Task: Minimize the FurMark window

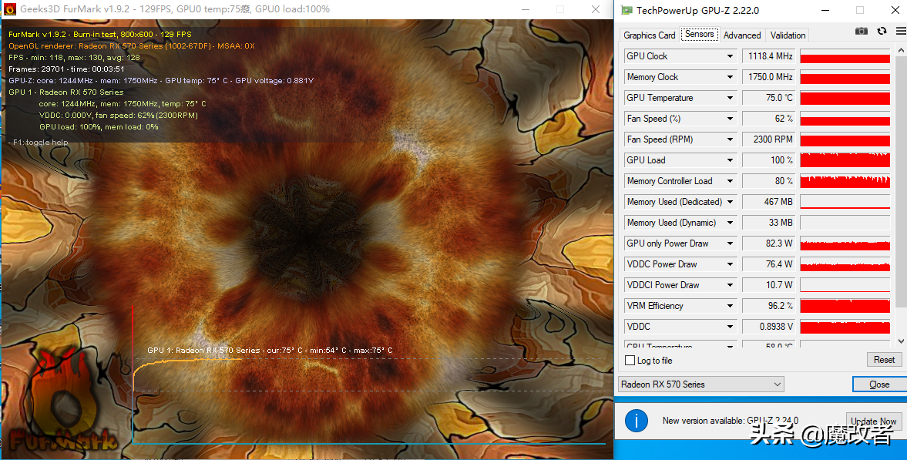Action: coord(526,9)
